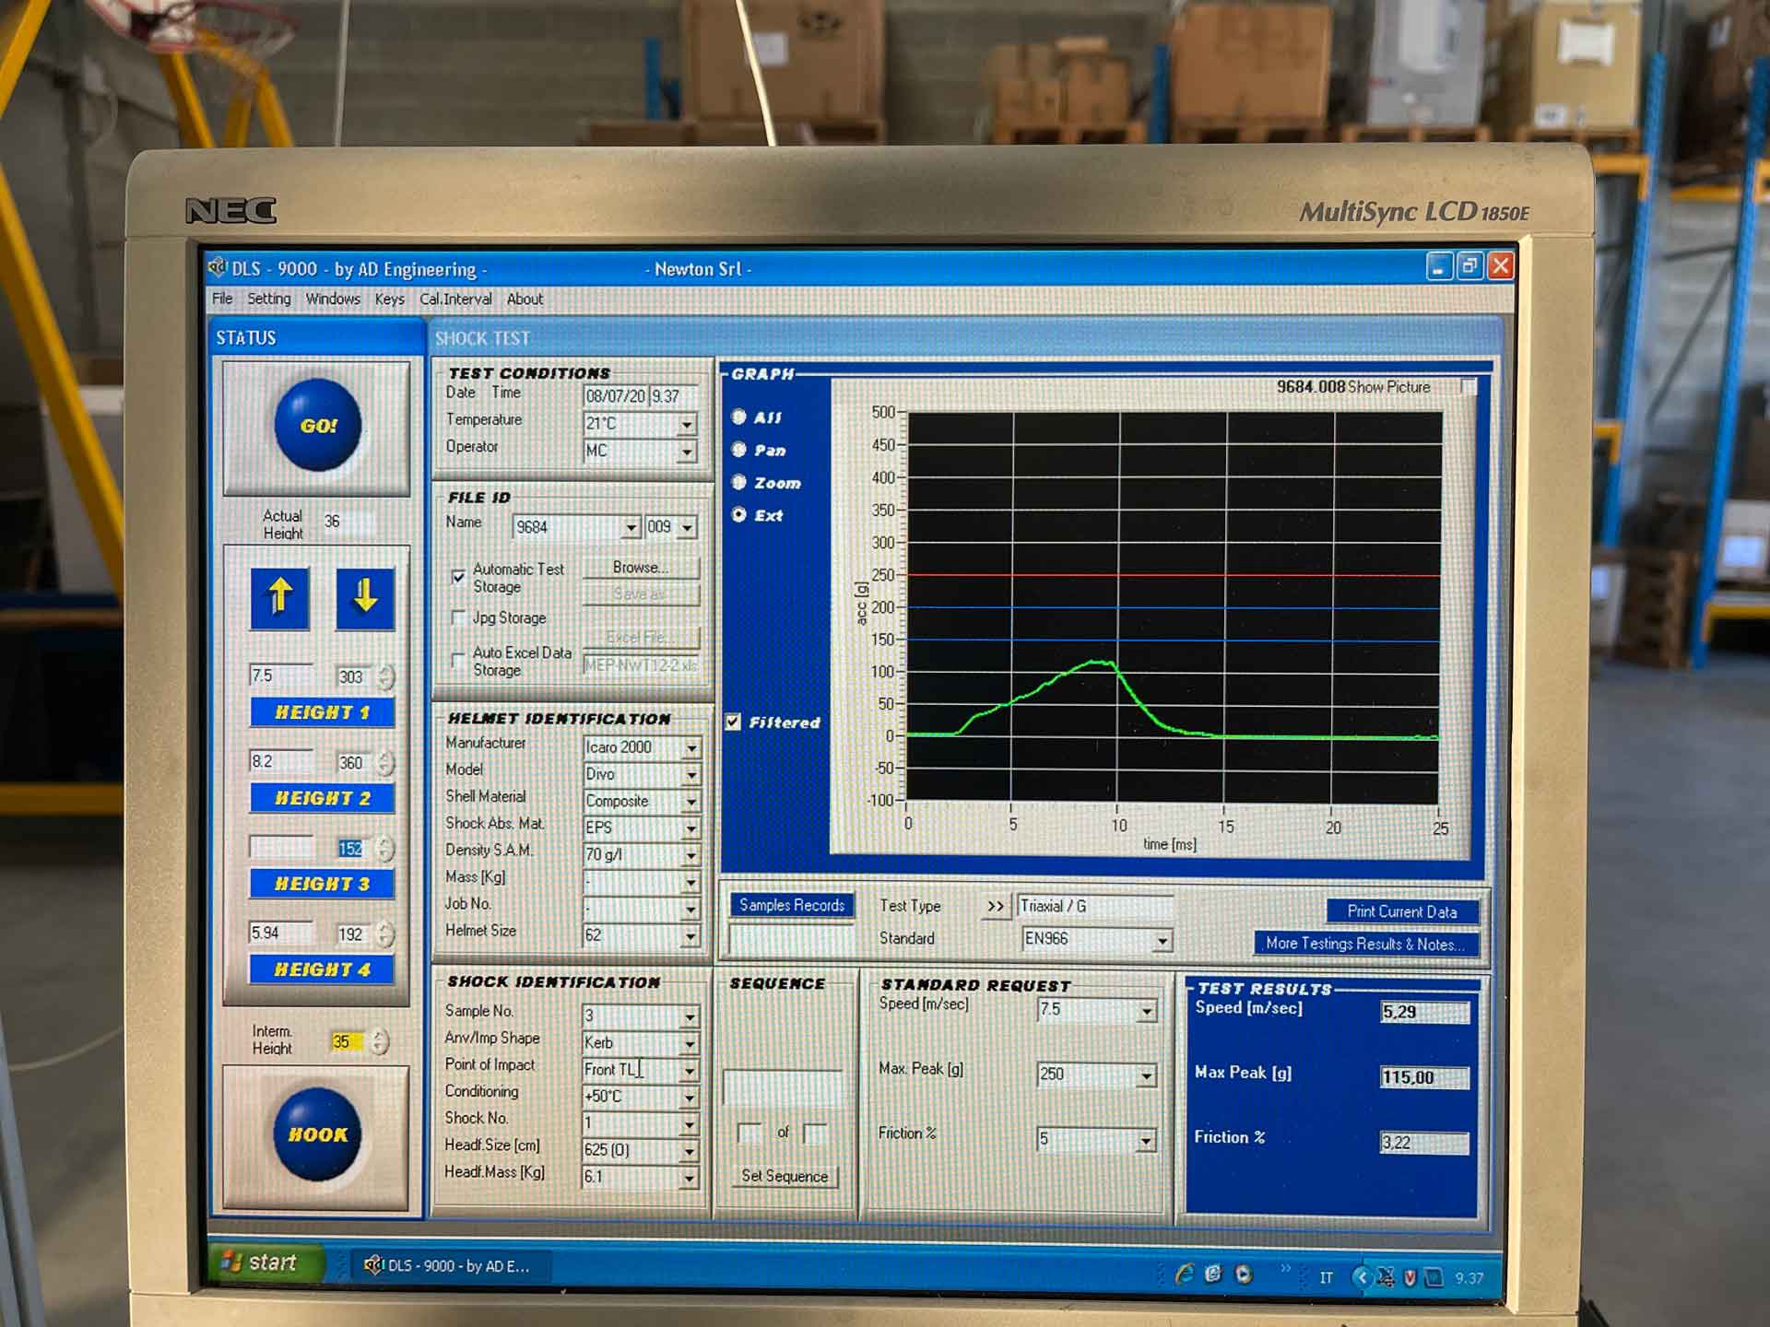Open the Conditioning dropdown
Screen dimensions: 1770x1327
click(x=690, y=1097)
